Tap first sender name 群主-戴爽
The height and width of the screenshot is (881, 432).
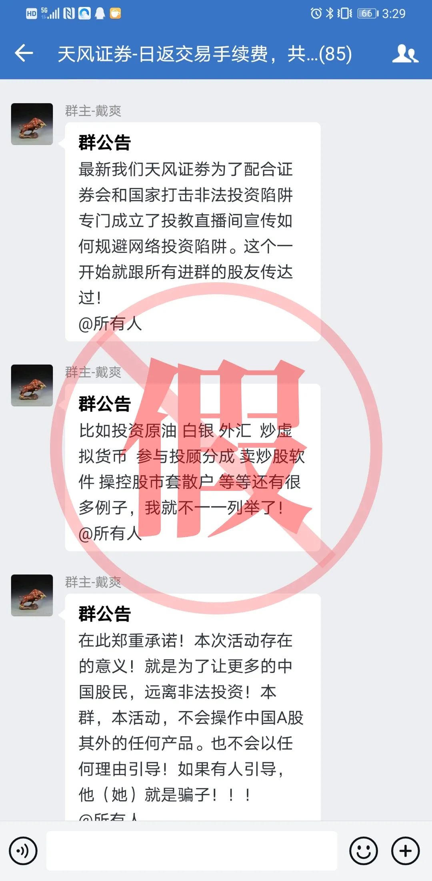[93, 111]
